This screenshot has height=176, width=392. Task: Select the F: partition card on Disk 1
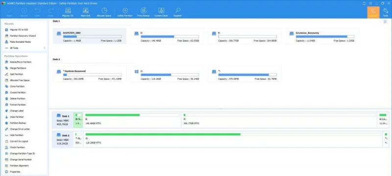(x=245, y=36)
